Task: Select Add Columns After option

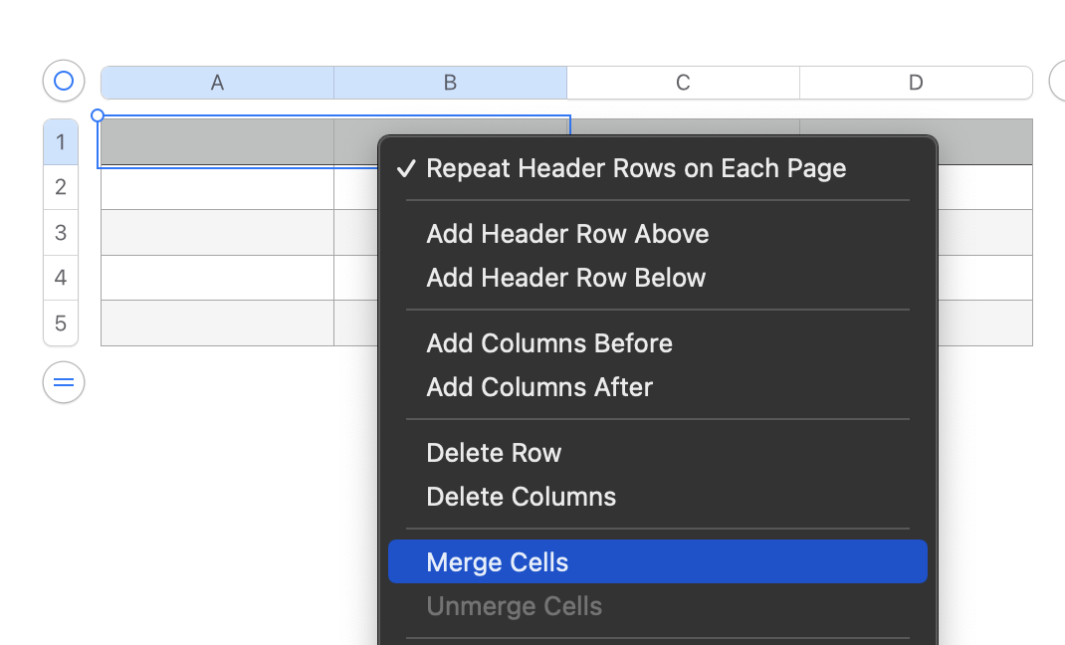Action: (539, 387)
